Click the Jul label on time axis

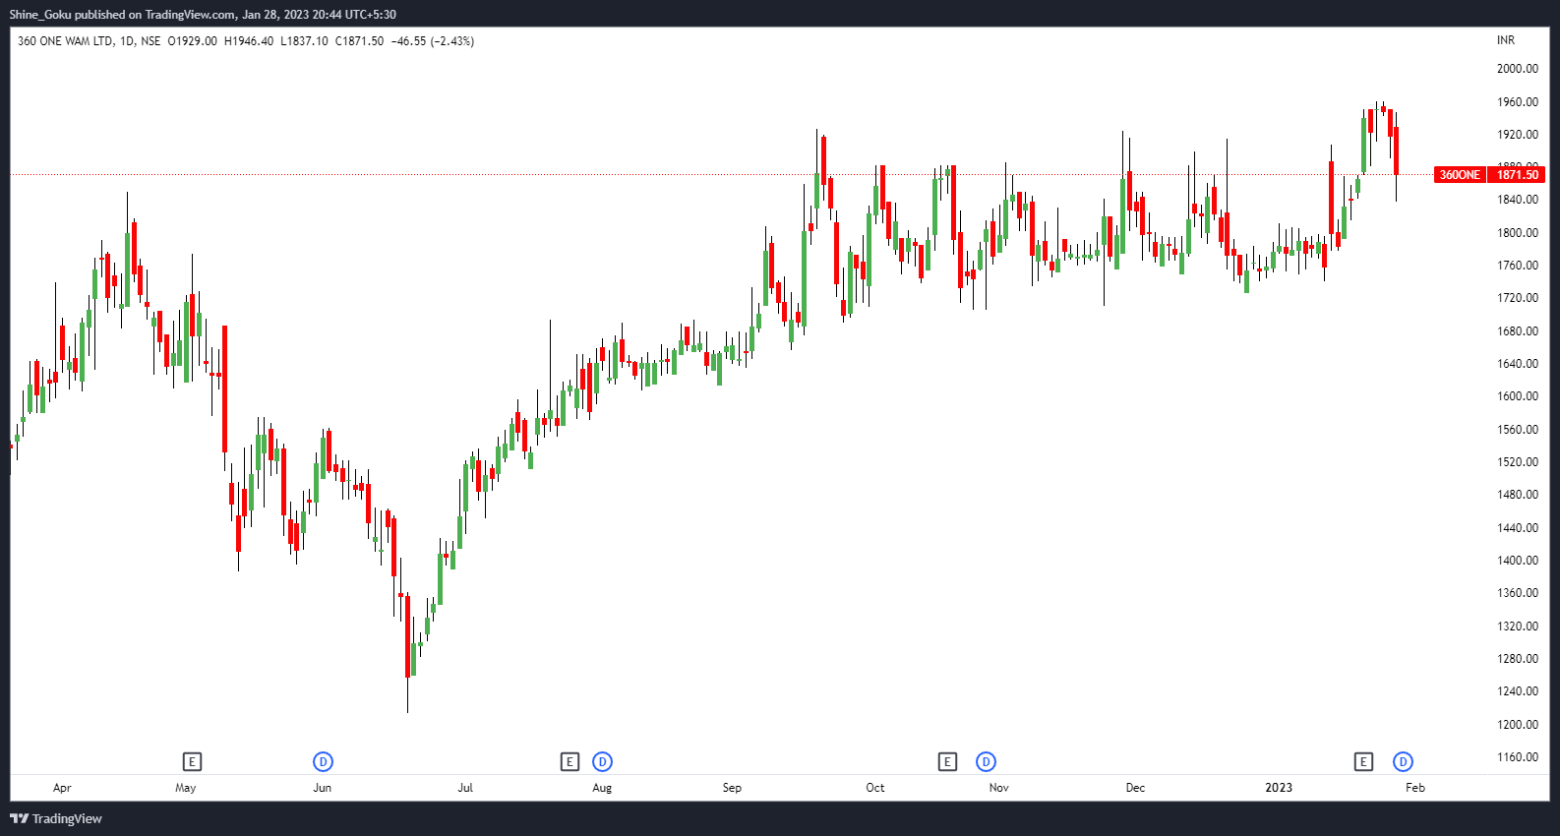tap(465, 788)
